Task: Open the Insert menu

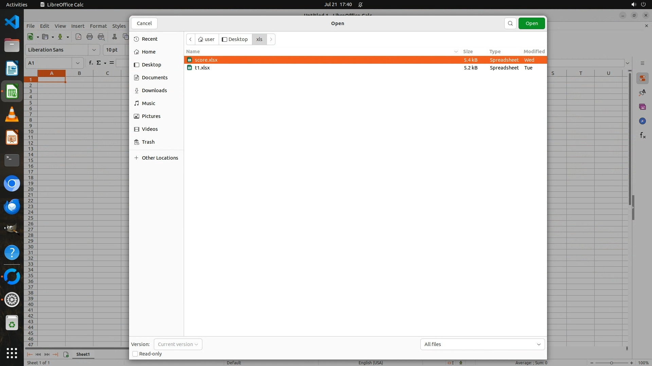Action: [77, 26]
